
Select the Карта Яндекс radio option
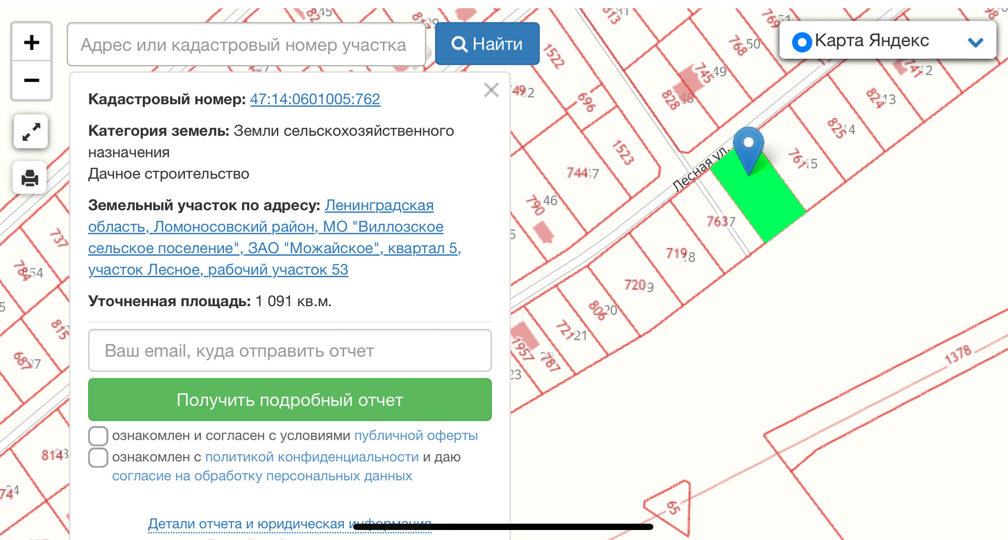coord(802,42)
